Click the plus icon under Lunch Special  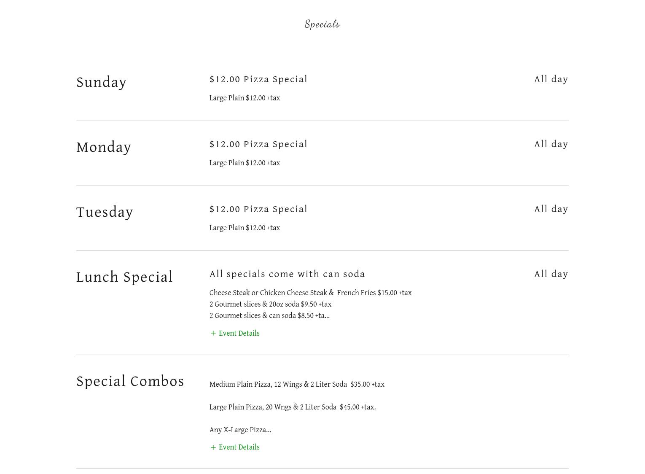point(213,333)
